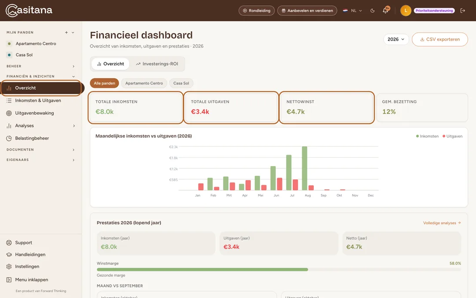This screenshot has height=298, width=476.
Task: Click the Prioriteitsondersteuning badge
Action: 434,11
